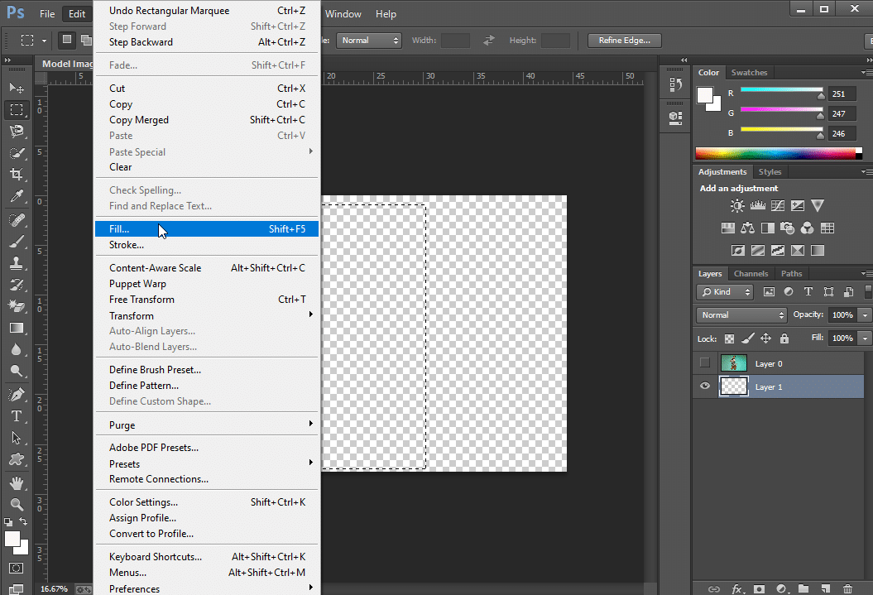Open the layer Opacity dropdown arrow
This screenshot has height=595, width=873.
(x=865, y=315)
